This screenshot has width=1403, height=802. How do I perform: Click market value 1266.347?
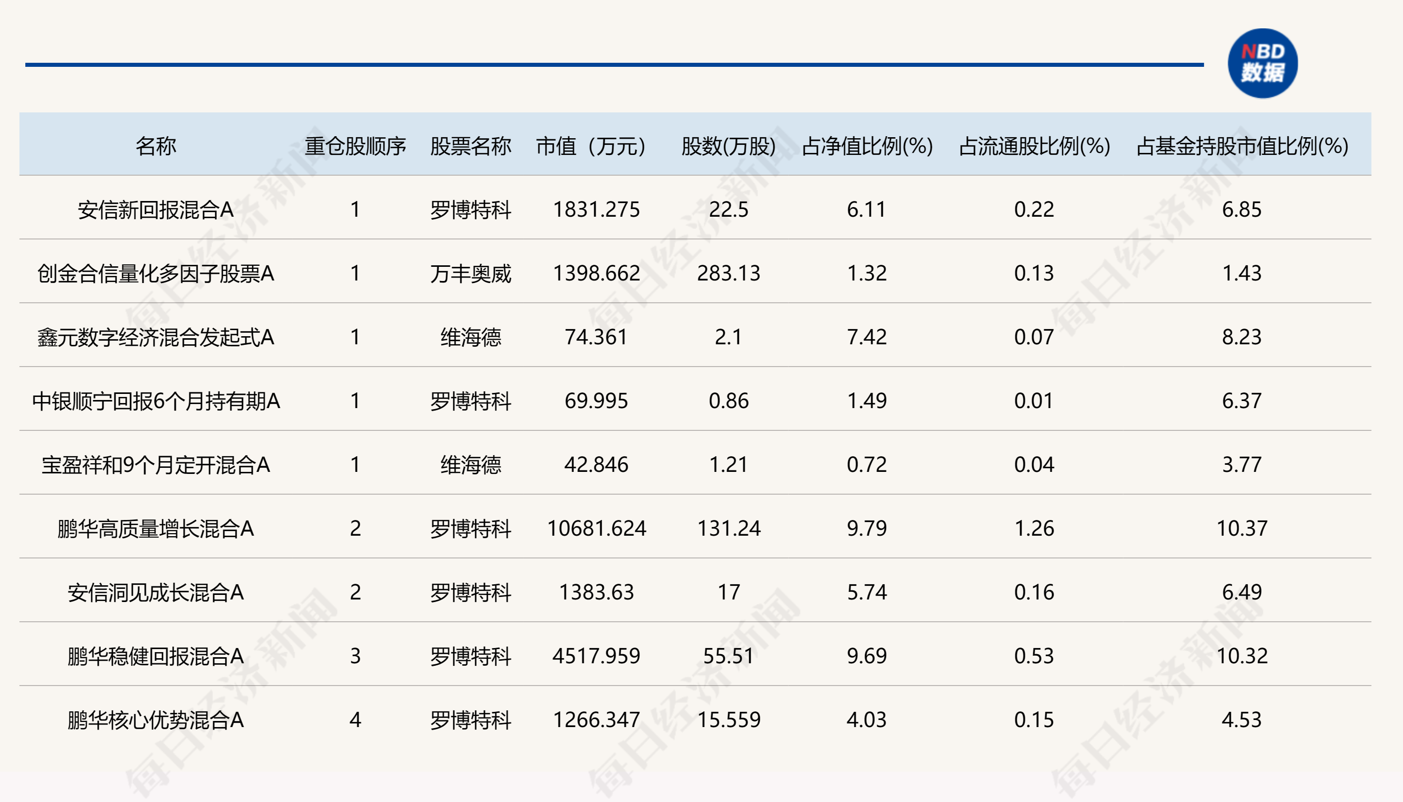[596, 719]
